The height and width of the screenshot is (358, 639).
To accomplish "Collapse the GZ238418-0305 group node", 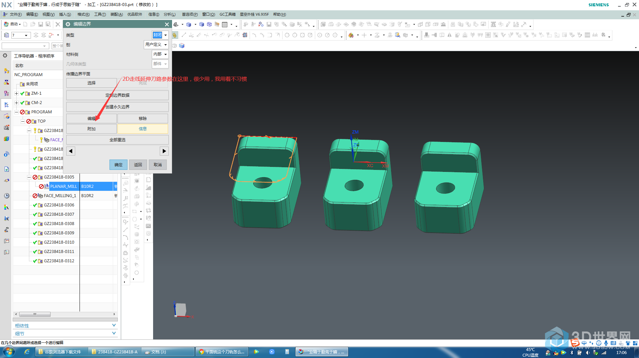I will 29,177.
